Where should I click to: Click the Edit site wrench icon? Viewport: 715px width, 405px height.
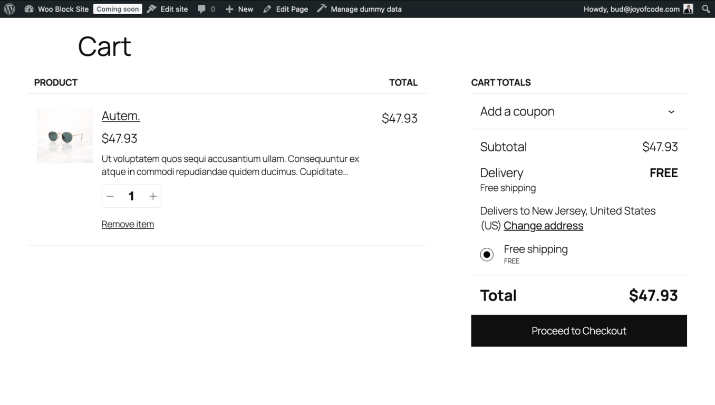click(150, 8)
